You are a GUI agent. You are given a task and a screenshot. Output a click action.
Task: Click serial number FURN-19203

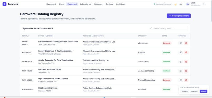[27, 80]
